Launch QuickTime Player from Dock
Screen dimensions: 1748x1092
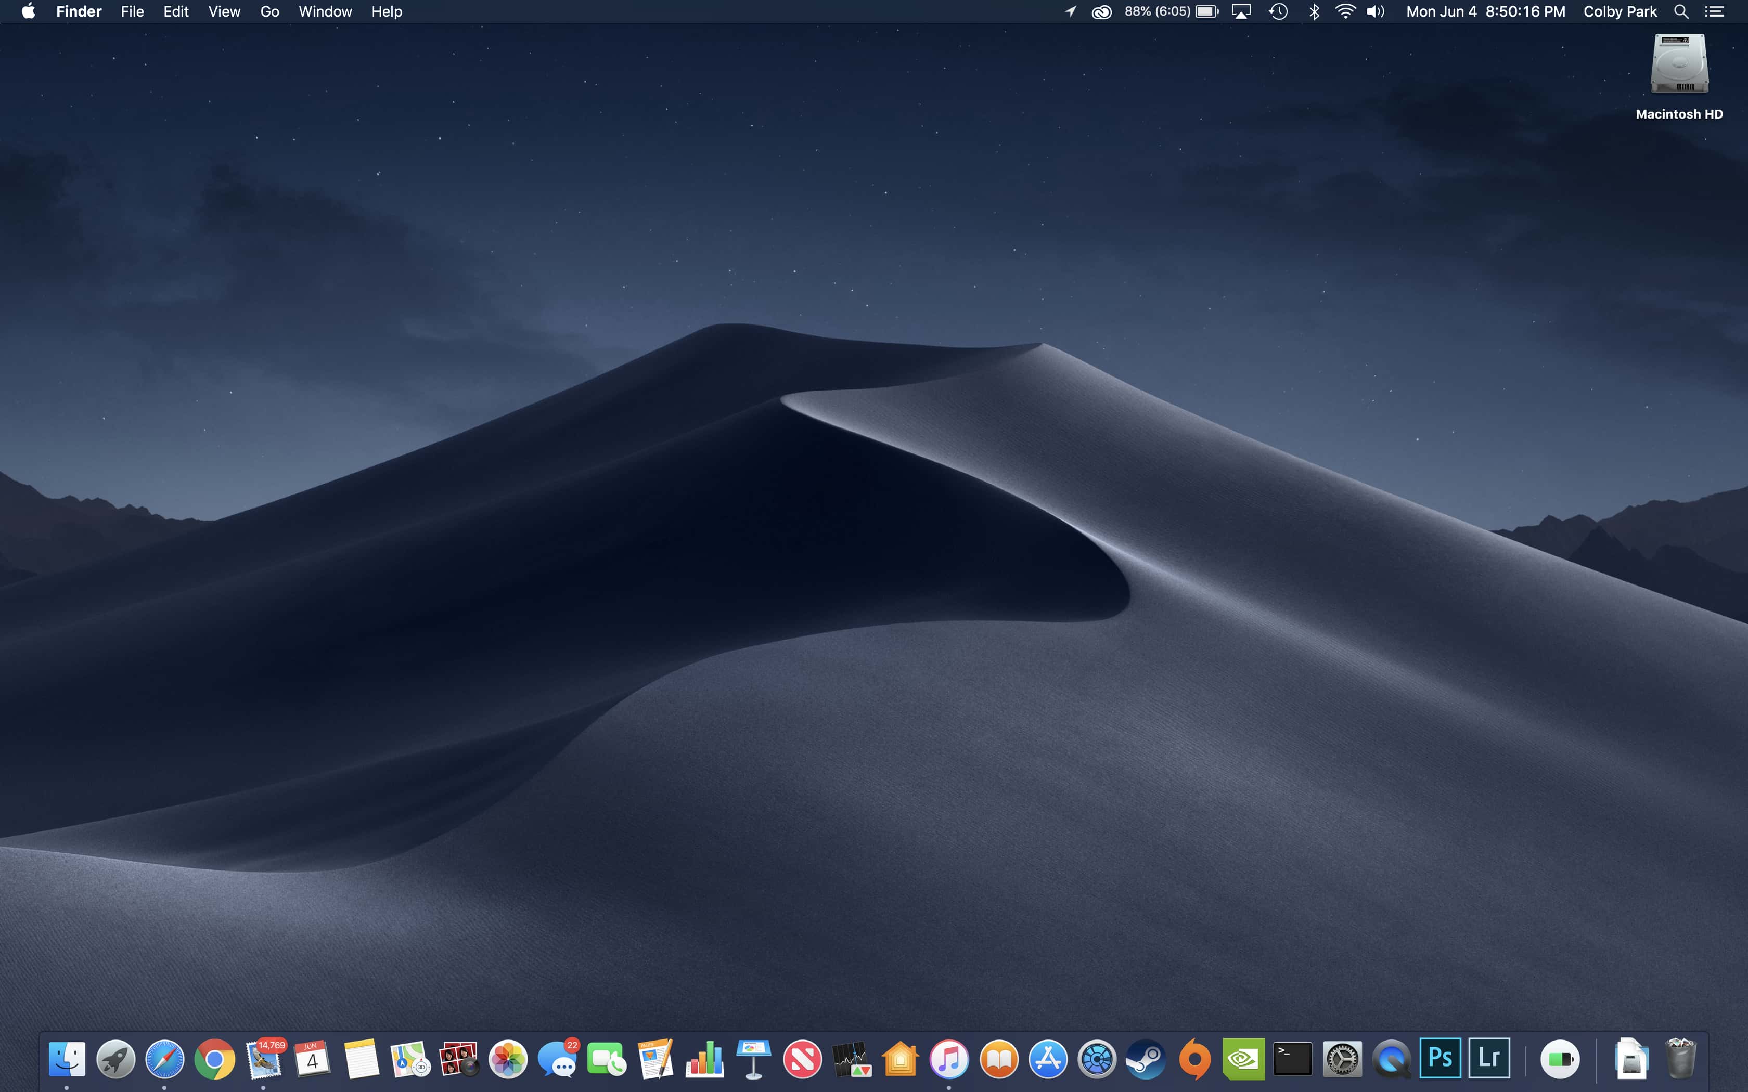point(1391,1060)
